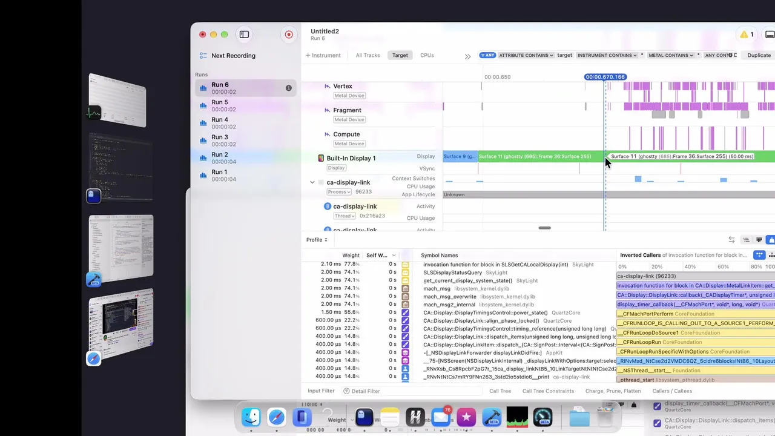The width and height of the screenshot is (775, 436).
Task: Open Call Tree Constraints options
Action: coord(548,391)
